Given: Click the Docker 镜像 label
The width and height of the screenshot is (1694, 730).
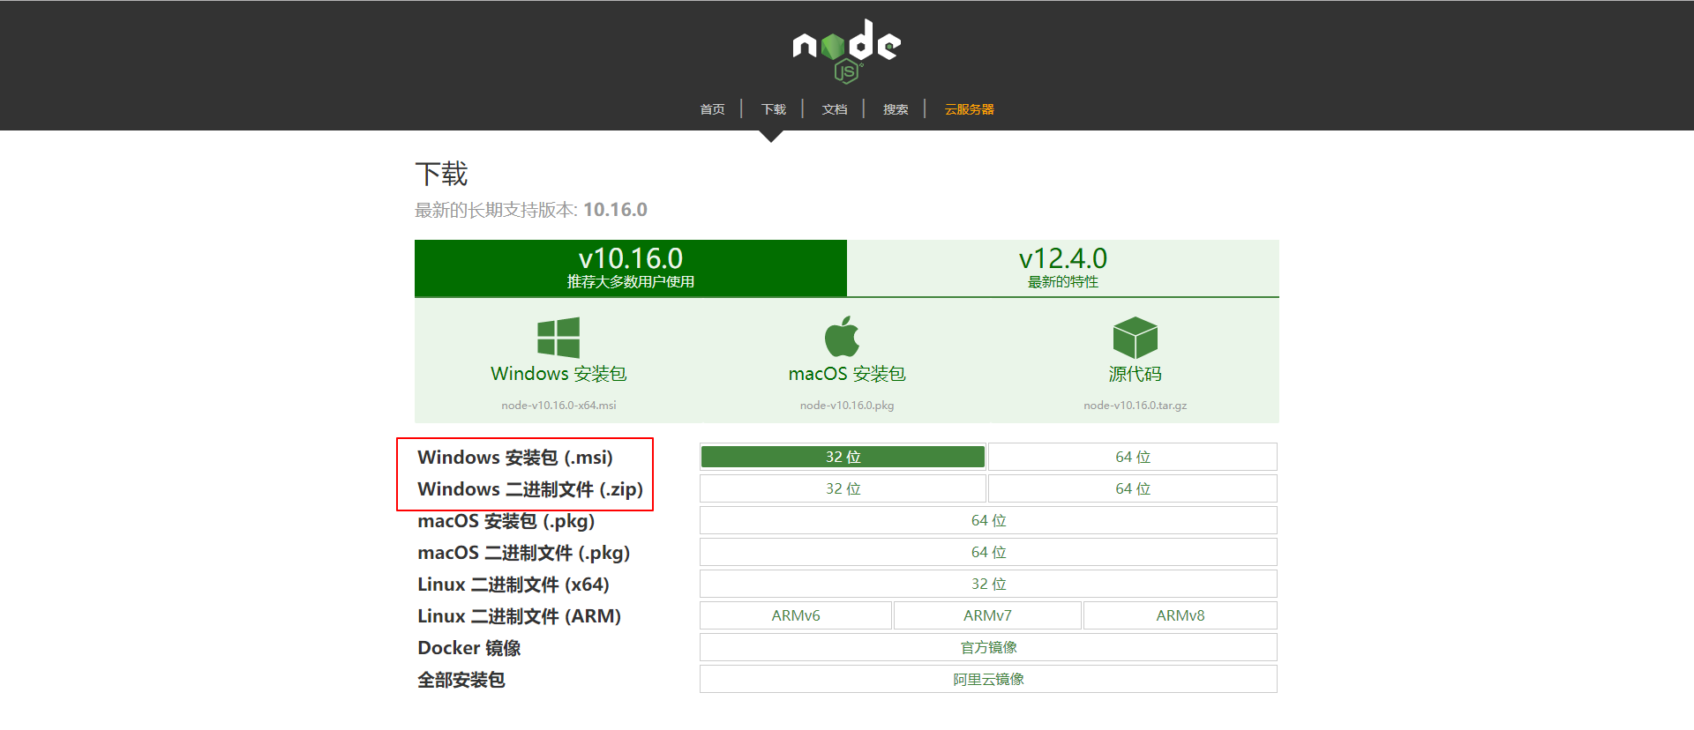Looking at the screenshot, I should pyautogui.click(x=469, y=648).
